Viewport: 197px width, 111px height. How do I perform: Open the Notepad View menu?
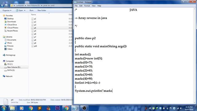(94, 6)
